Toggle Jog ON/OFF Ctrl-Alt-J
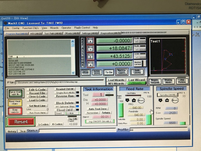 tap(100, 121)
